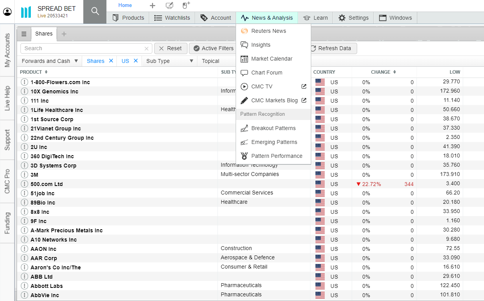This screenshot has height=301, width=484.
Task: Click the LOW column header
Action: click(455, 72)
